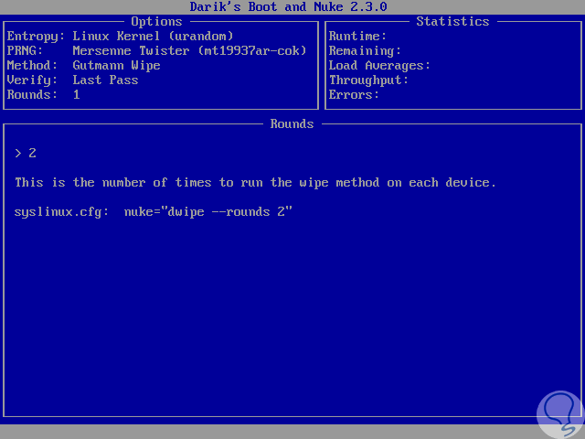Click the Statistics panel heading

tap(452, 22)
